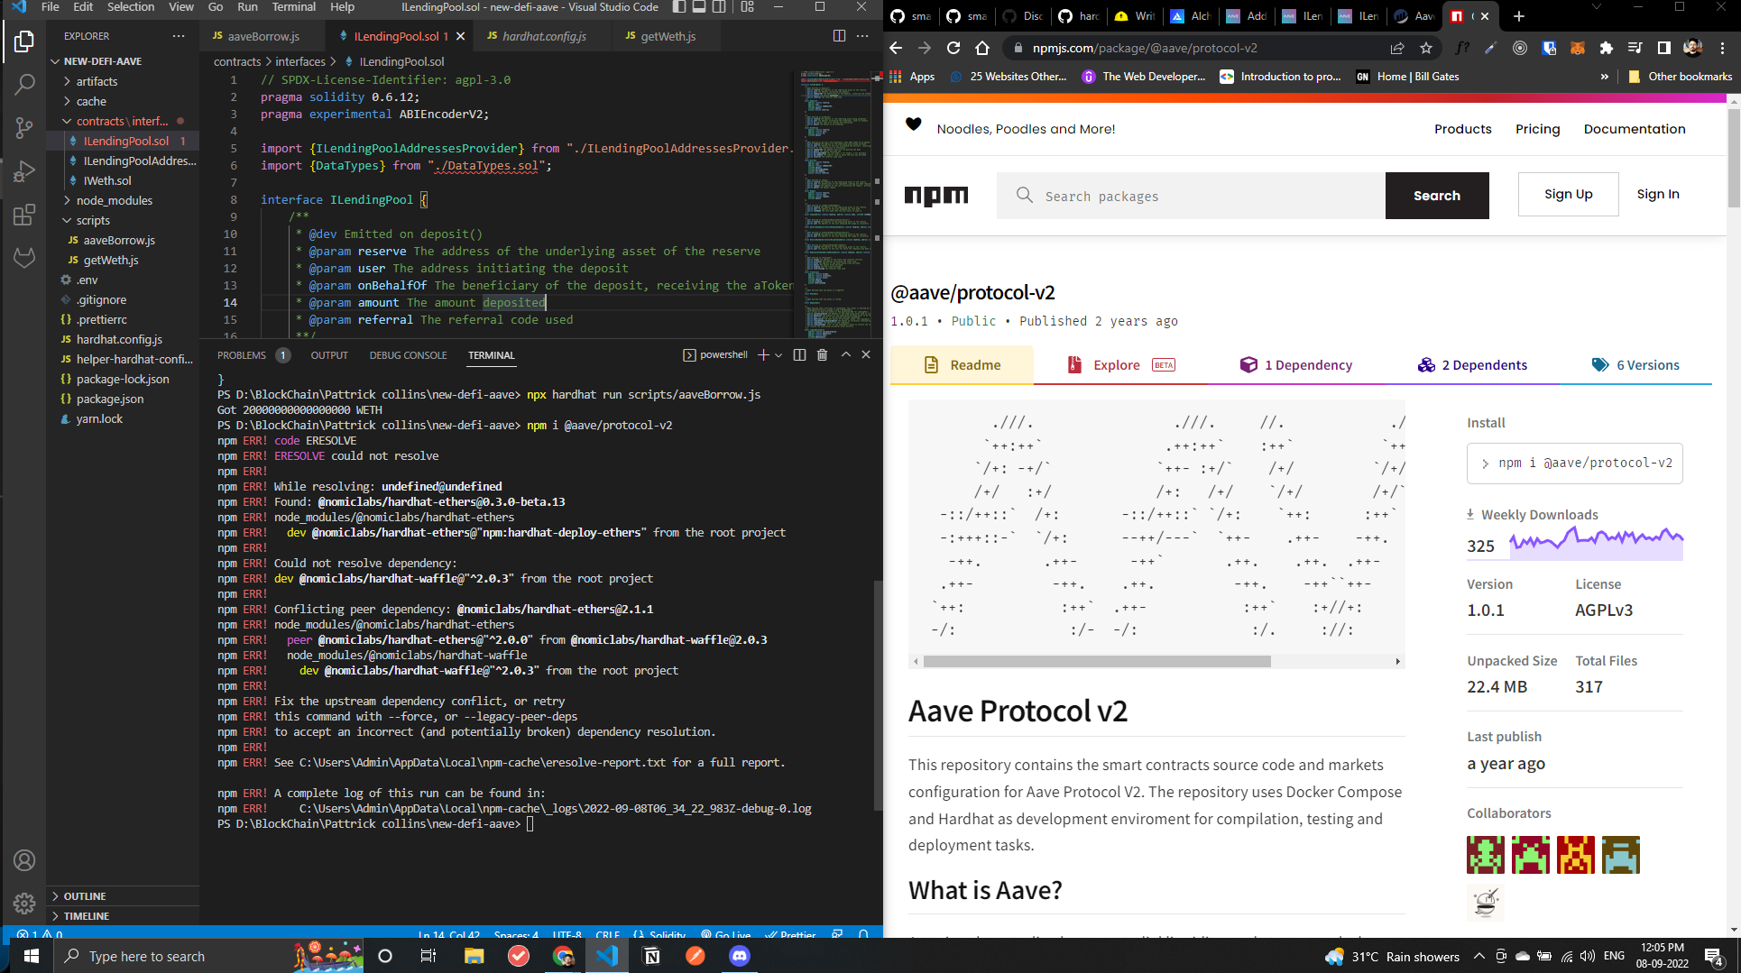Copy the npm i @aave/protocol-v2 install command
This screenshot has width=1741, height=973.
[x=1575, y=464]
